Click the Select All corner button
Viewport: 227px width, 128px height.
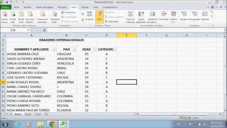click(x=3, y=35)
